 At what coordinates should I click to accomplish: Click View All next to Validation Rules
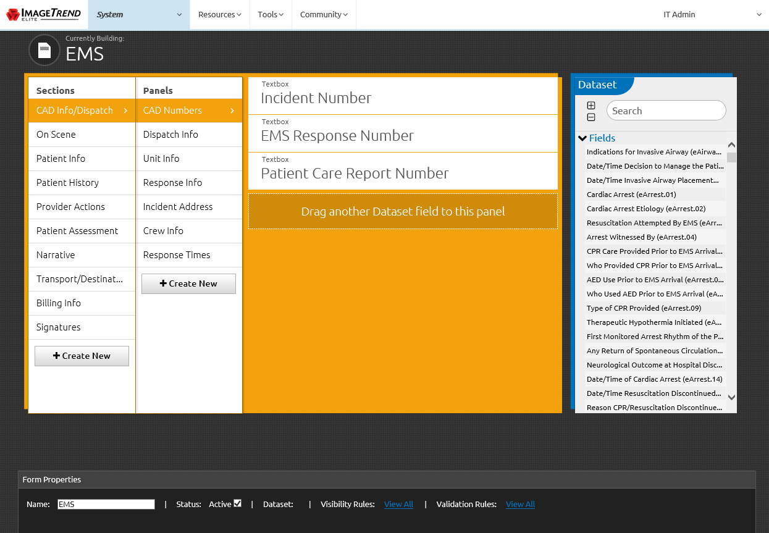(520, 504)
